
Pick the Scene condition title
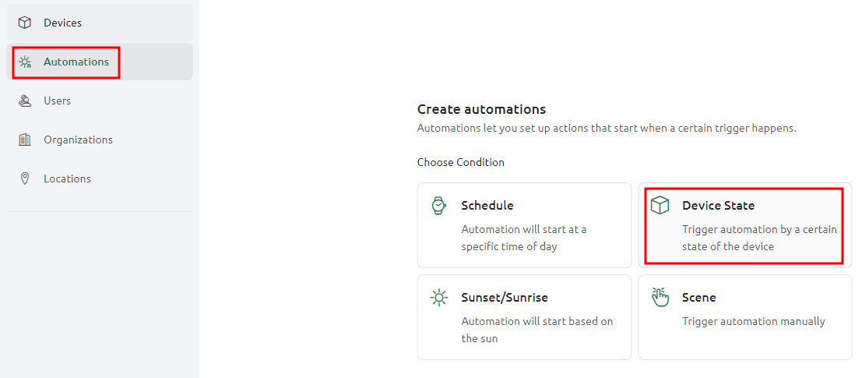[x=699, y=298]
